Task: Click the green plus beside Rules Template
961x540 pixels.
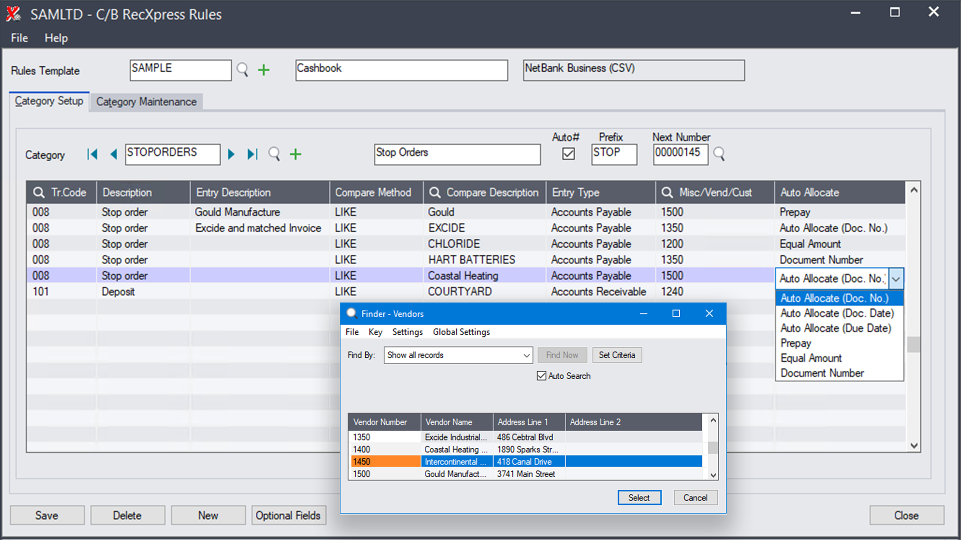Action: click(x=264, y=70)
